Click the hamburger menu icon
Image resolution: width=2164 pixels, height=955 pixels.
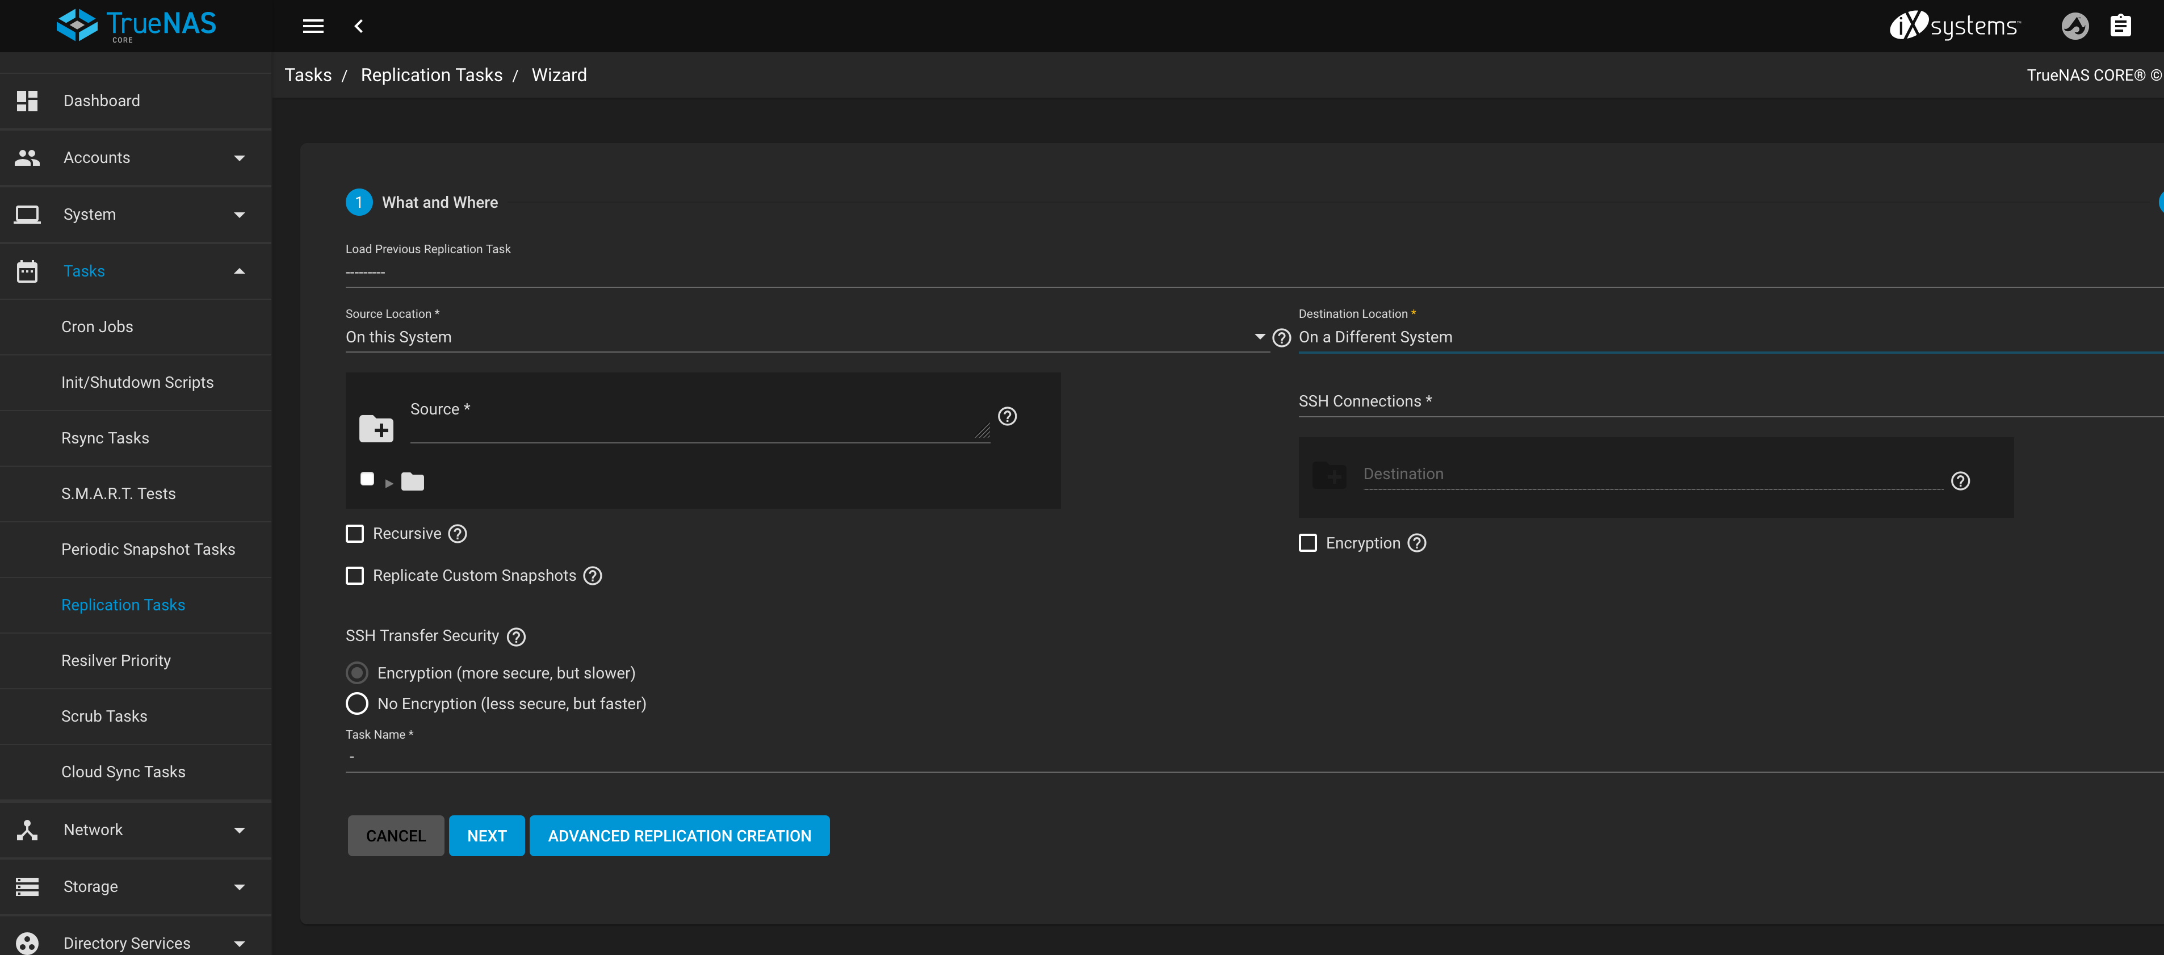[x=312, y=26]
